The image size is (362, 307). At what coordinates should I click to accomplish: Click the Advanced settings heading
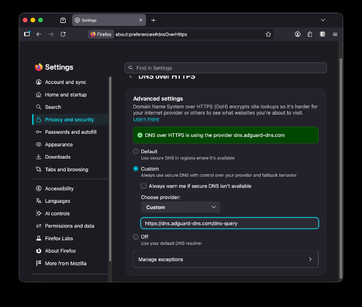tap(158, 99)
